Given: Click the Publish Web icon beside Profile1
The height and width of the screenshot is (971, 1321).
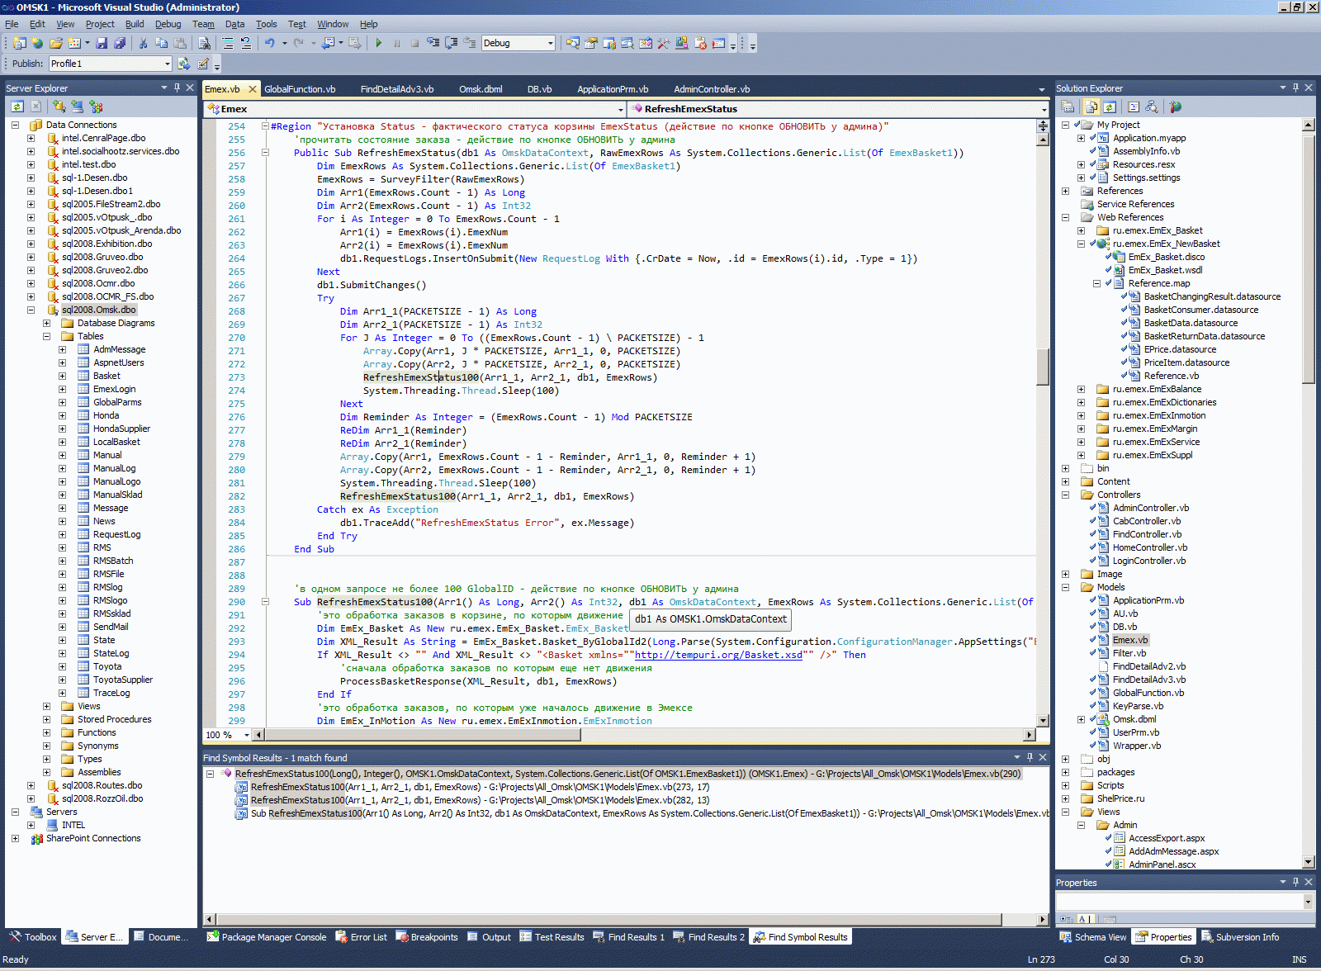Looking at the screenshot, I should [x=184, y=64].
